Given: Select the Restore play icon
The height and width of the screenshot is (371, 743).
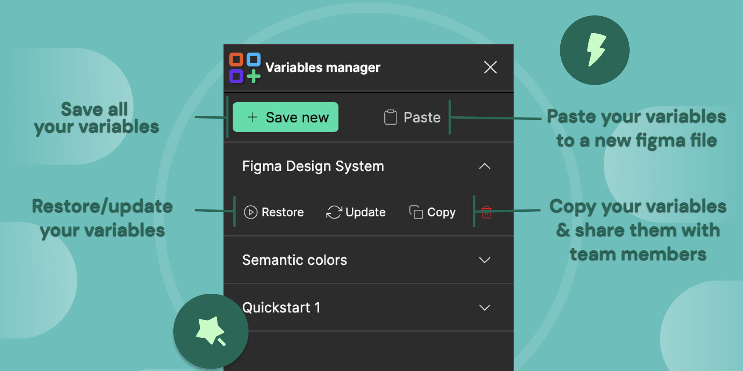Looking at the screenshot, I should [x=251, y=212].
